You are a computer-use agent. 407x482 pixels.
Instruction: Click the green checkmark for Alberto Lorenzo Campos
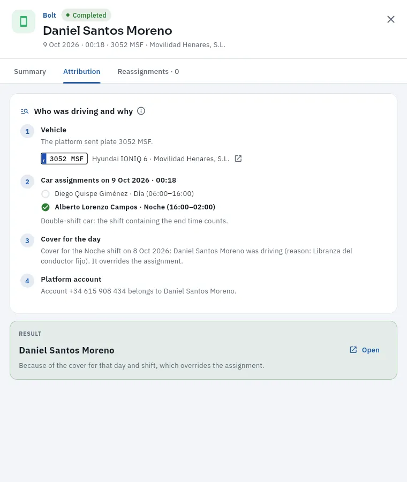coord(46,207)
